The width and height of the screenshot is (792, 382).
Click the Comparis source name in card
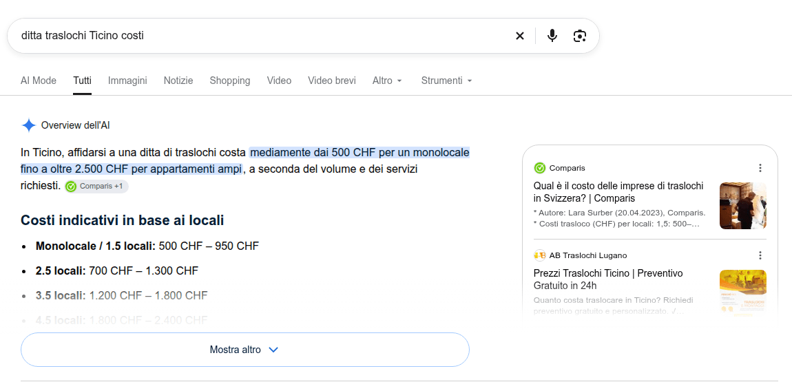tap(567, 168)
